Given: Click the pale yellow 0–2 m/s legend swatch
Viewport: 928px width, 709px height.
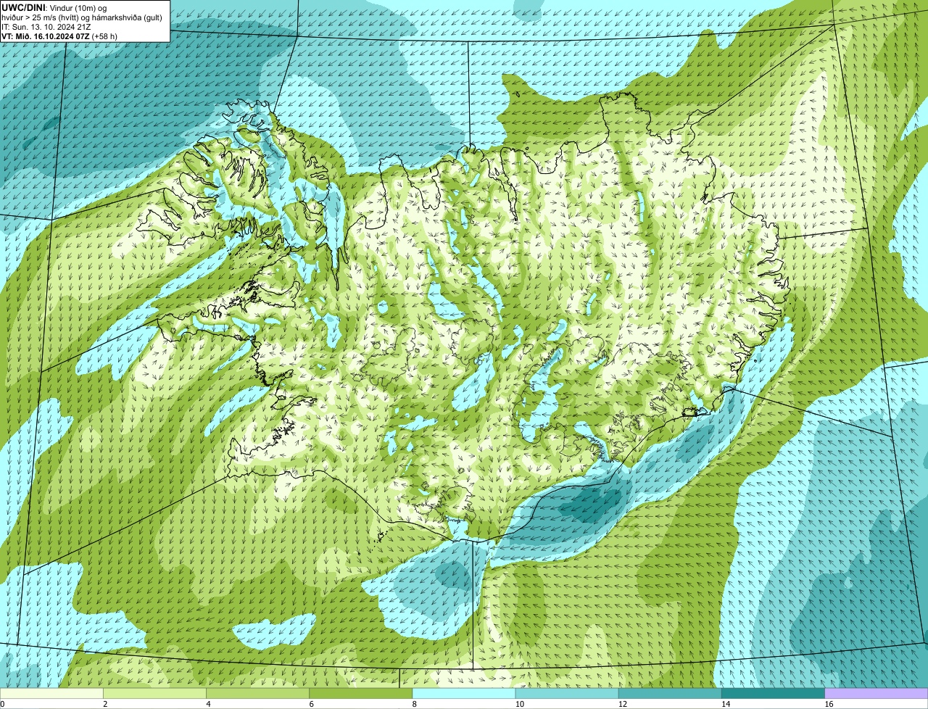Looking at the screenshot, I should point(51,693).
